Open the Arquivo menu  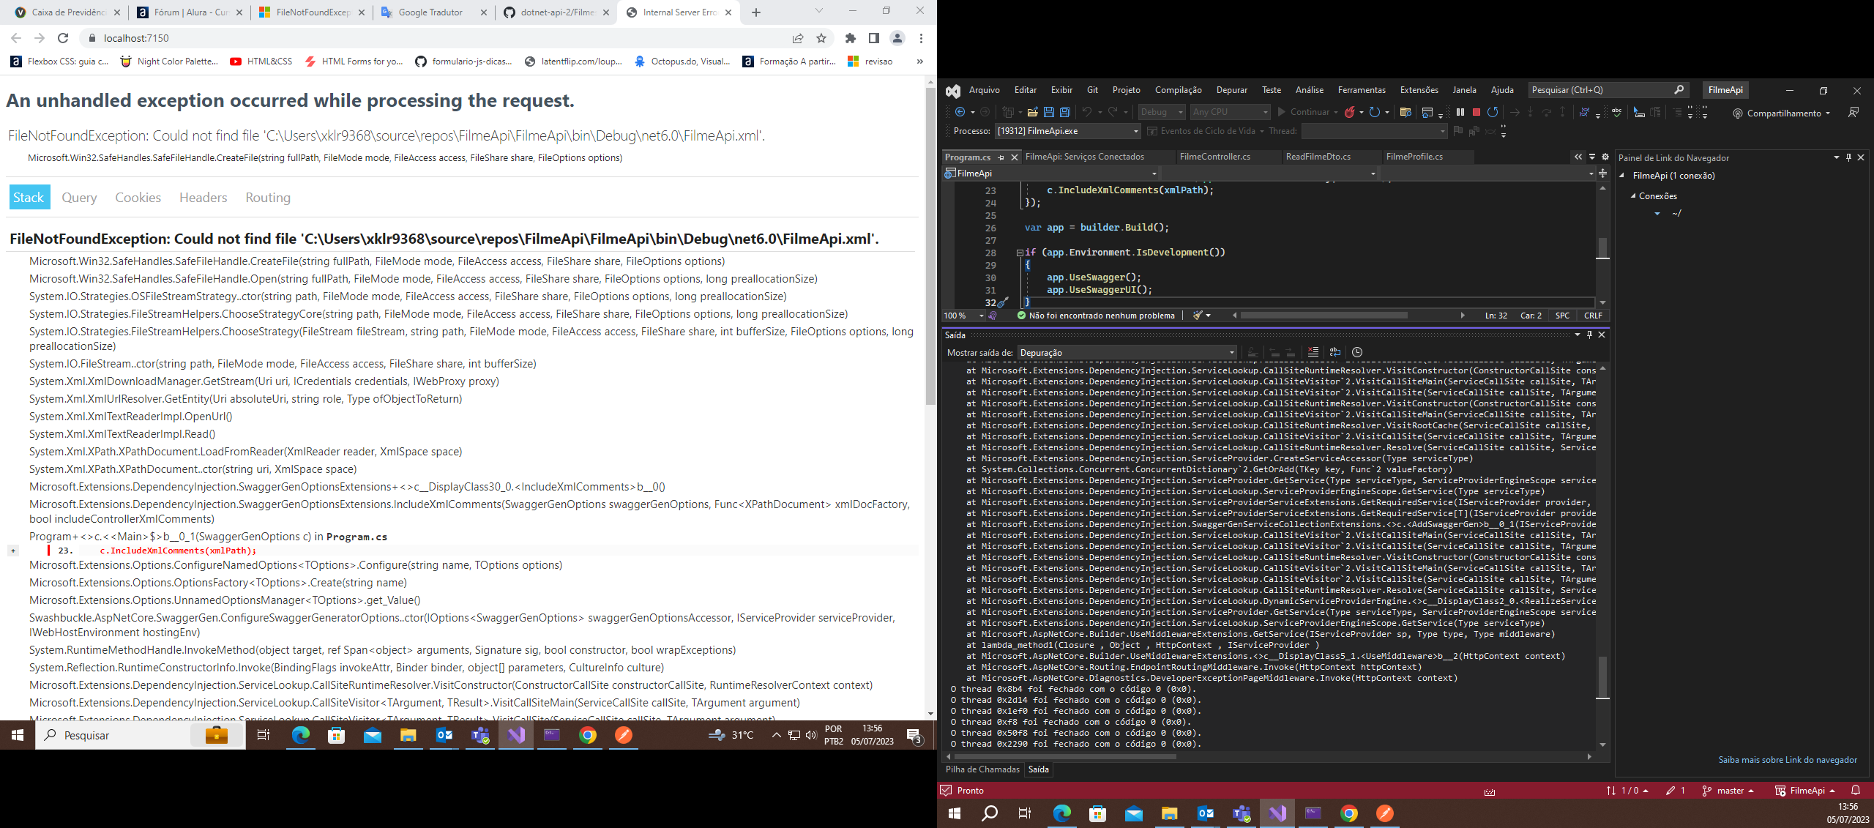[984, 90]
